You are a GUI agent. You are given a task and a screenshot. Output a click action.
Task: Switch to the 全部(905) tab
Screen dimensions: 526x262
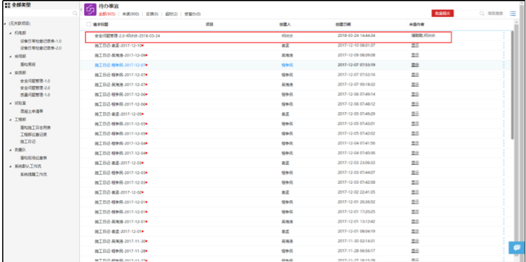click(107, 14)
